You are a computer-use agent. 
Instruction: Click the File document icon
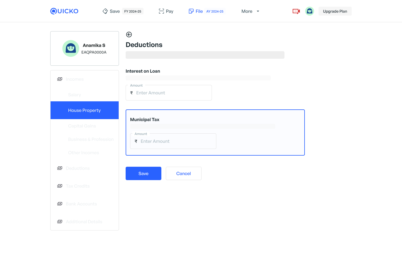[191, 11]
